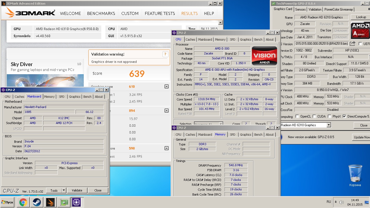Select the RESULTS tab in 3DMark
This screenshot has height=208, width=370.
click(x=189, y=13)
